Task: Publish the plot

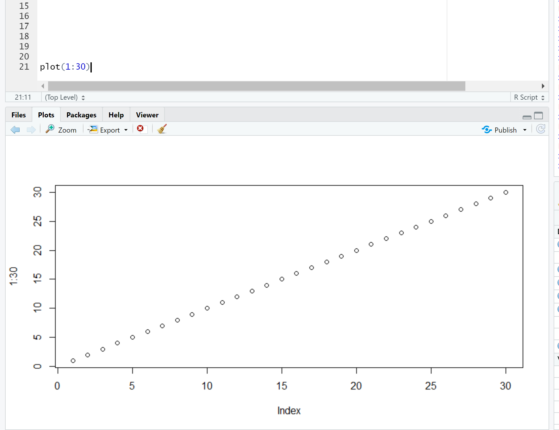Action: 499,130
